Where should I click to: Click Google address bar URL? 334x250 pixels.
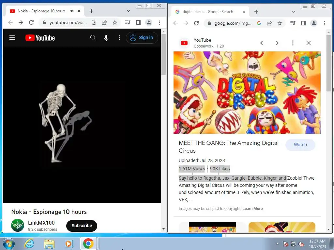pos(233,23)
